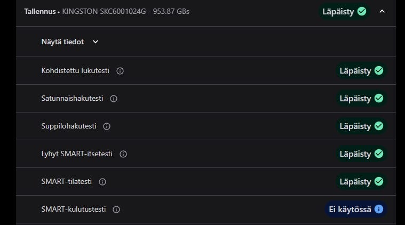Click info icon next to Suppilohakutesti
This screenshot has width=405, height=225.
point(107,126)
